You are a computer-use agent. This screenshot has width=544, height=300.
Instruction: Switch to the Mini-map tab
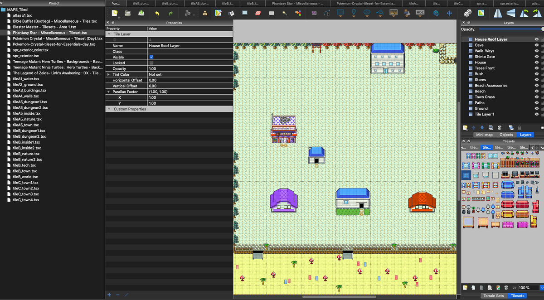tap(484, 135)
